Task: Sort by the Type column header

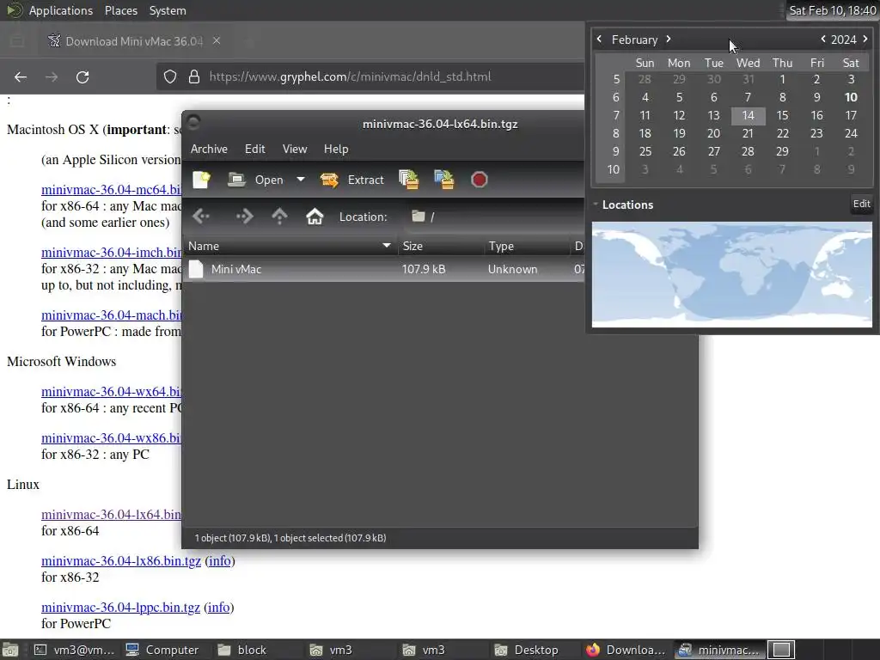Action: click(527, 246)
